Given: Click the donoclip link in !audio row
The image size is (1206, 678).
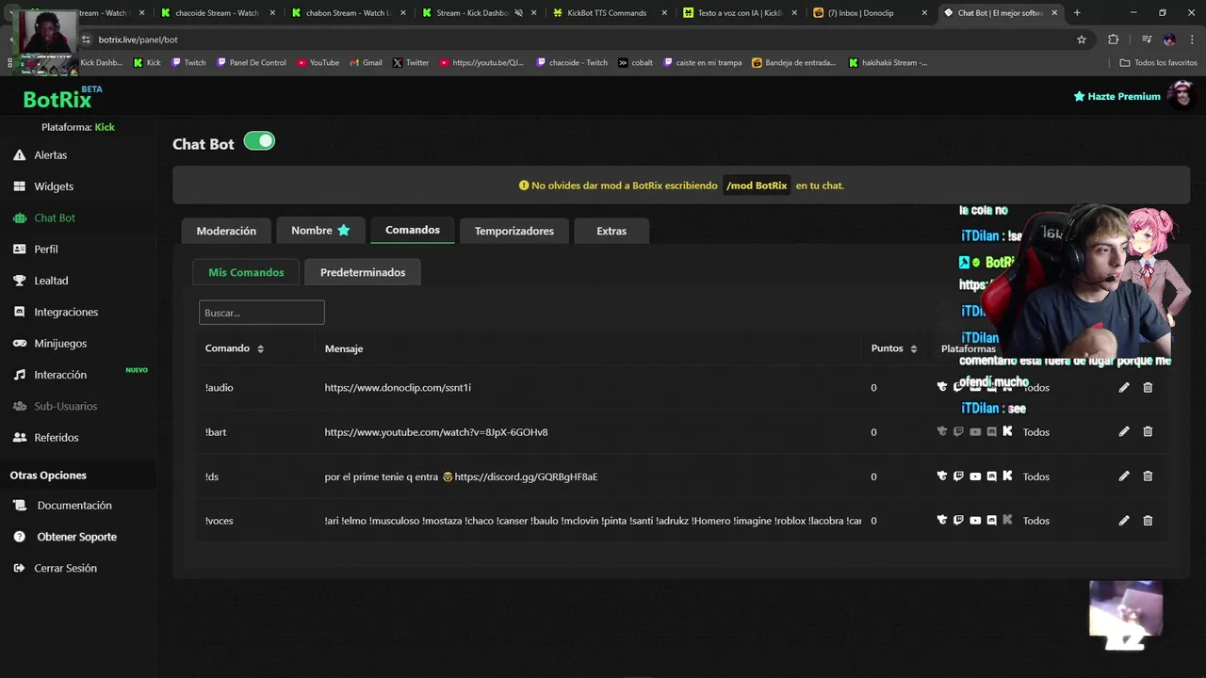Looking at the screenshot, I should click(398, 387).
